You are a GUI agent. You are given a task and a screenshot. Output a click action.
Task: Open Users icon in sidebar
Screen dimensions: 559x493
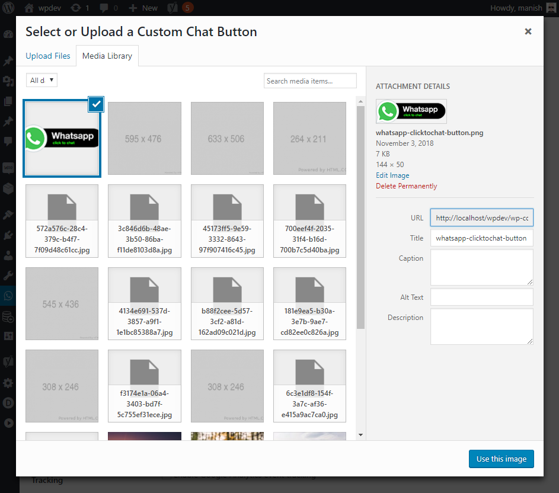pos(8,255)
